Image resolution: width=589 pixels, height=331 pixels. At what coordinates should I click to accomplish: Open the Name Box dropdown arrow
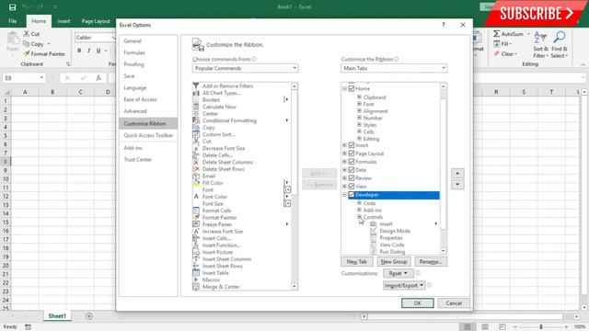(x=41, y=78)
